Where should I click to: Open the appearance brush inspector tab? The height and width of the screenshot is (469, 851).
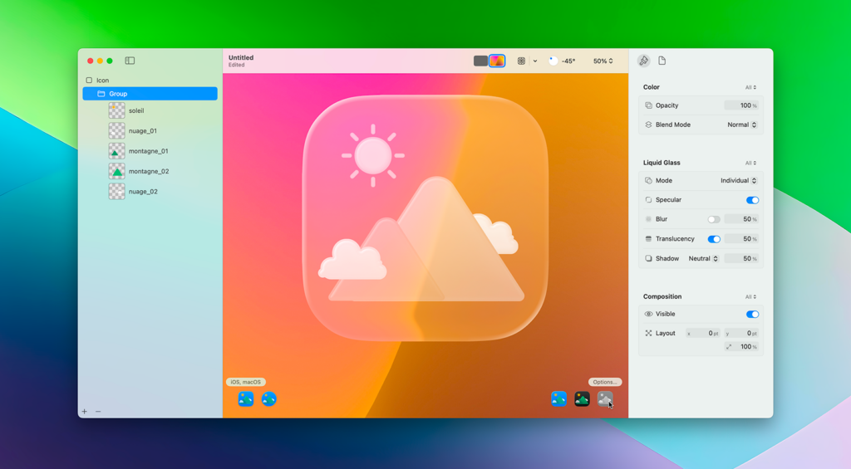644,61
